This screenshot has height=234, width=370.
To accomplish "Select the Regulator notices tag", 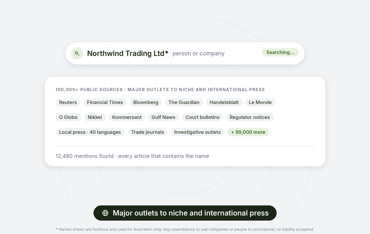I will click(x=250, y=117).
